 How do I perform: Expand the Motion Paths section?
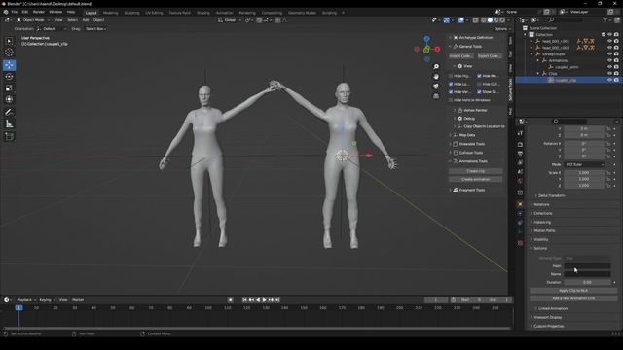pyautogui.click(x=544, y=230)
